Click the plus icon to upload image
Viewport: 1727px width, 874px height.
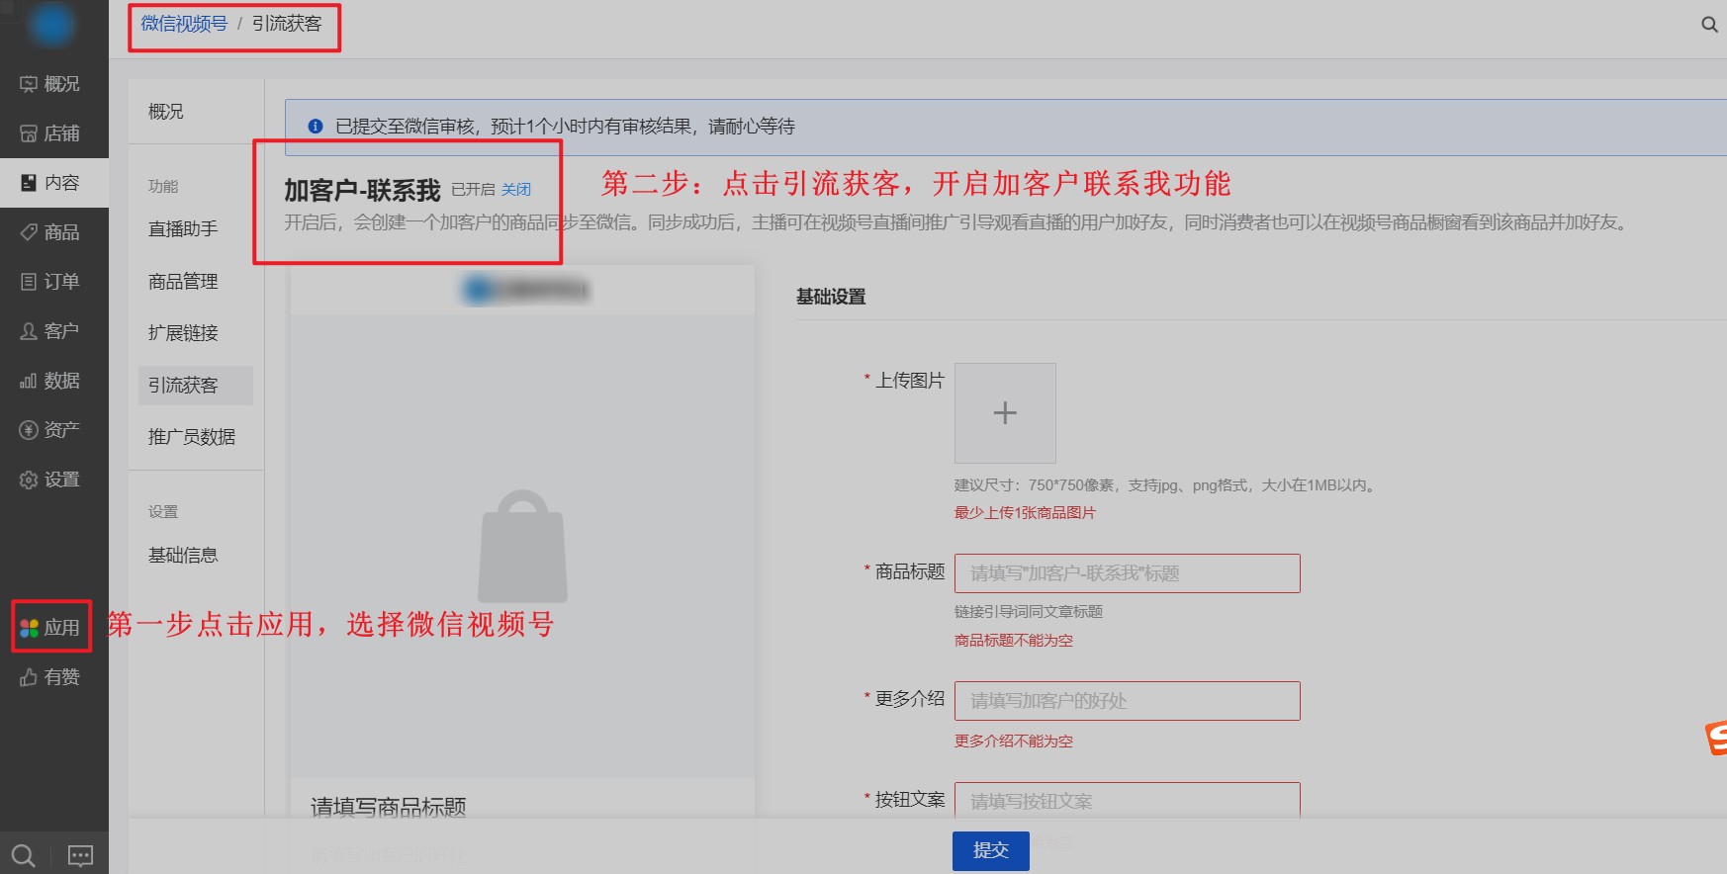tap(1005, 412)
